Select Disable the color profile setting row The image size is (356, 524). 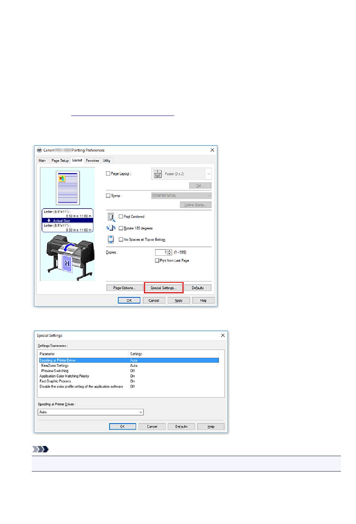[x=129, y=387]
